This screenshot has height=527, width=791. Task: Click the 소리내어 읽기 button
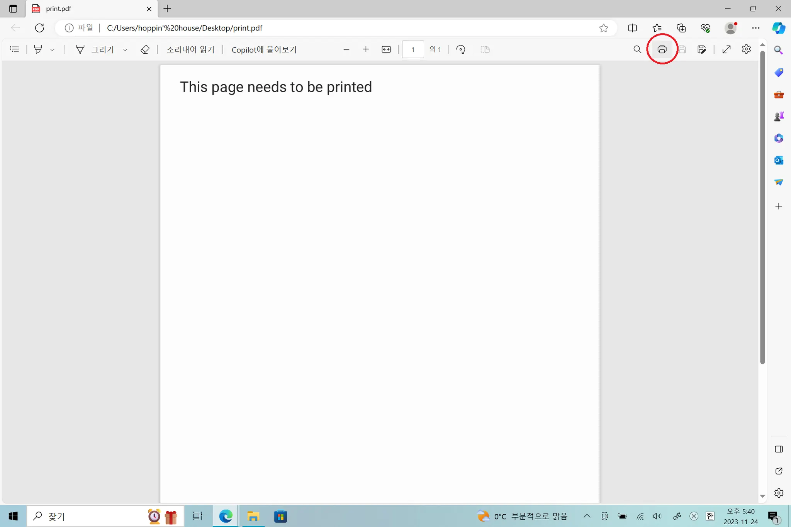click(190, 49)
